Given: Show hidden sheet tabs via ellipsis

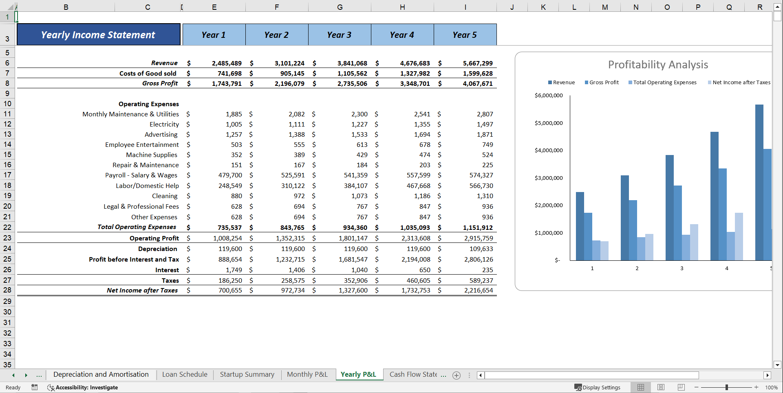Looking at the screenshot, I should (39, 375).
